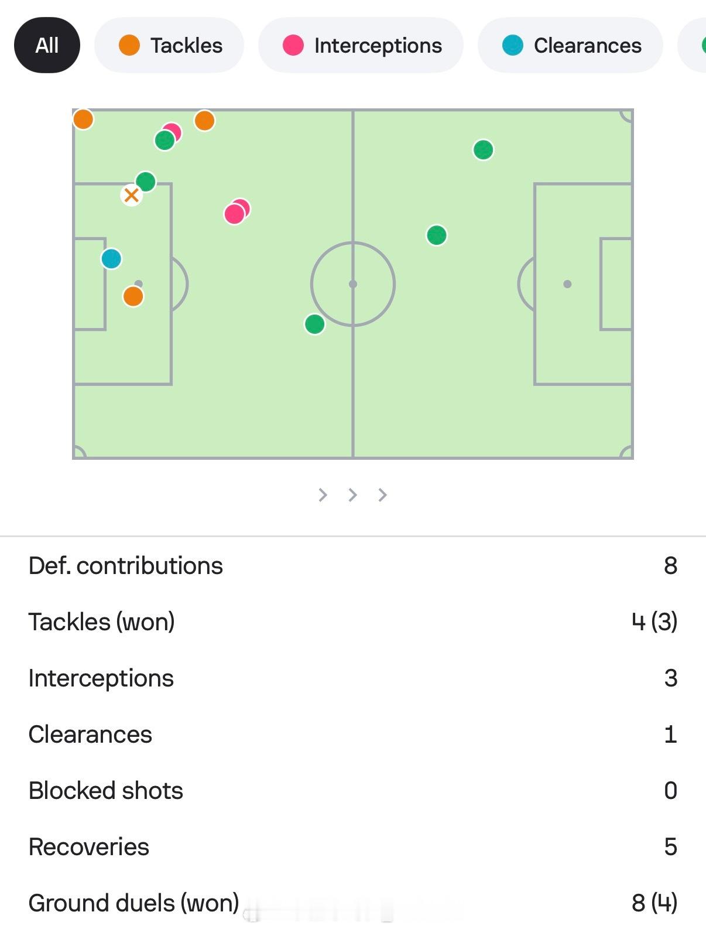Select the Clearances filter chip
706x929 pixels.
(x=571, y=45)
